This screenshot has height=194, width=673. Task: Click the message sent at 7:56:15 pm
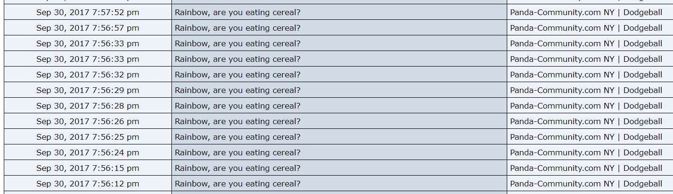(x=237, y=168)
